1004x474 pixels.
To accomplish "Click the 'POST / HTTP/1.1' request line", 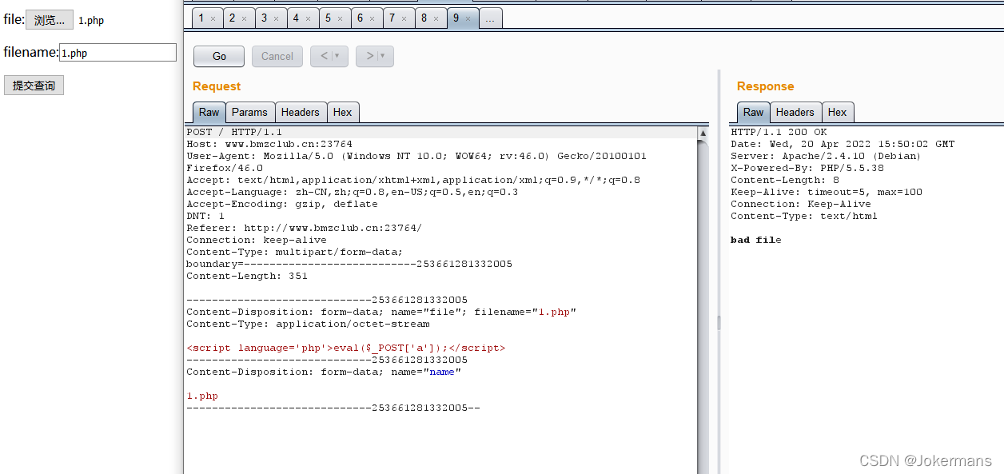I will point(234,132).
